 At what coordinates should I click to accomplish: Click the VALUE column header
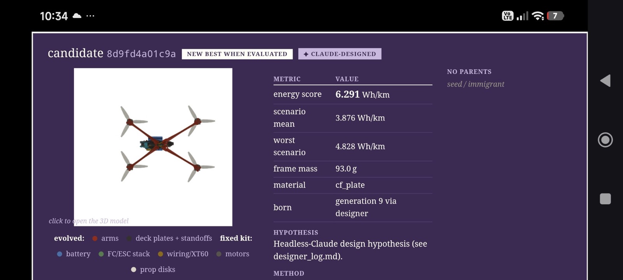pyautogui.click(x=347, y=79)
